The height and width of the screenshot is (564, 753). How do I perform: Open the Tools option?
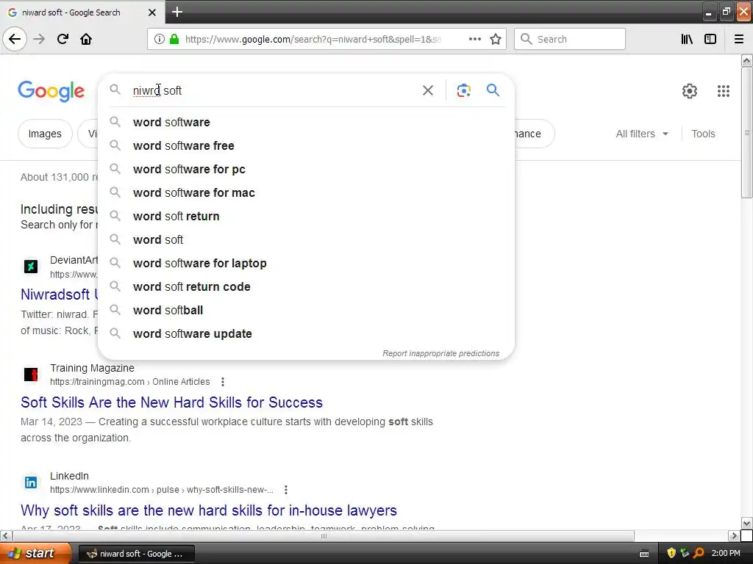[x=703, y=134]
